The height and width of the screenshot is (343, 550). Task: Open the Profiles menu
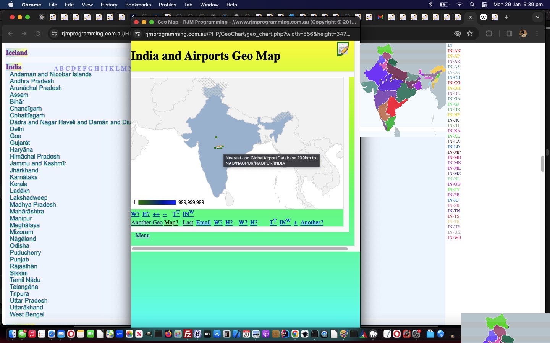pos(167,5)
